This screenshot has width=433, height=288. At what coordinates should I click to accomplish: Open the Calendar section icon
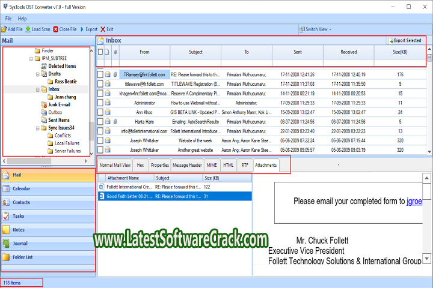click(x=6, y=189)
